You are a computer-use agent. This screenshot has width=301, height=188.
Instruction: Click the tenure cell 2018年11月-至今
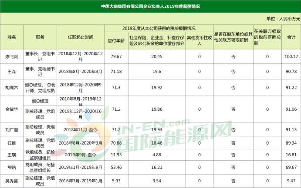tap(81, 130)
